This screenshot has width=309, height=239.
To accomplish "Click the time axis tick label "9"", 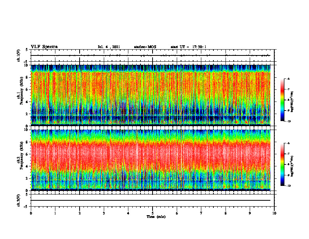I will pos(250,213).
